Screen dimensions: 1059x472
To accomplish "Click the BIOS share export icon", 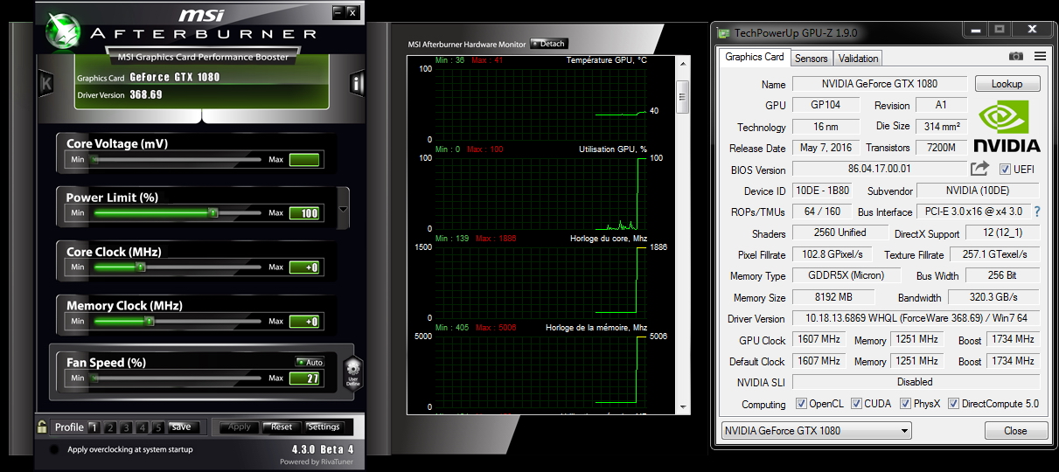I will (x=980, y=169).
